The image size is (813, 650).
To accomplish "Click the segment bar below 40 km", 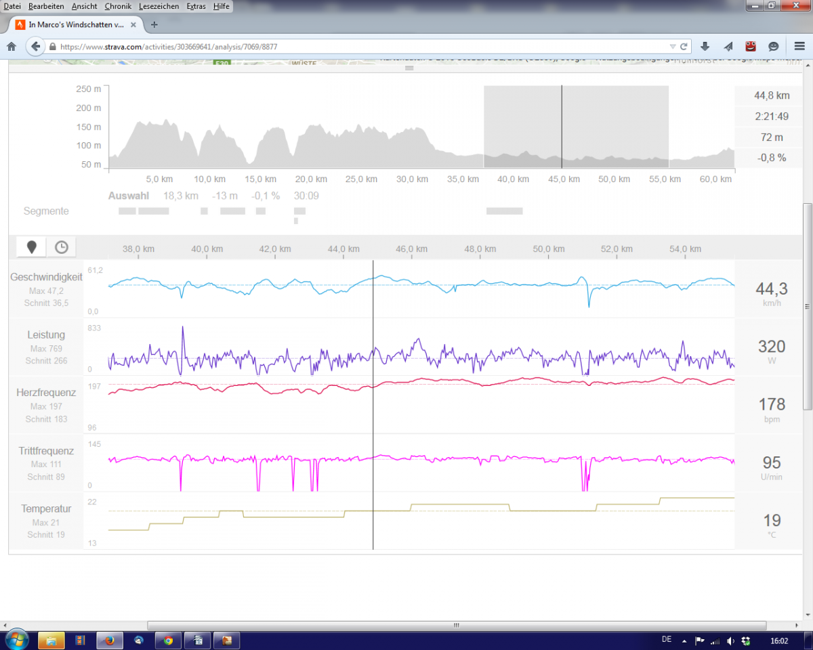I will [504, 211].
